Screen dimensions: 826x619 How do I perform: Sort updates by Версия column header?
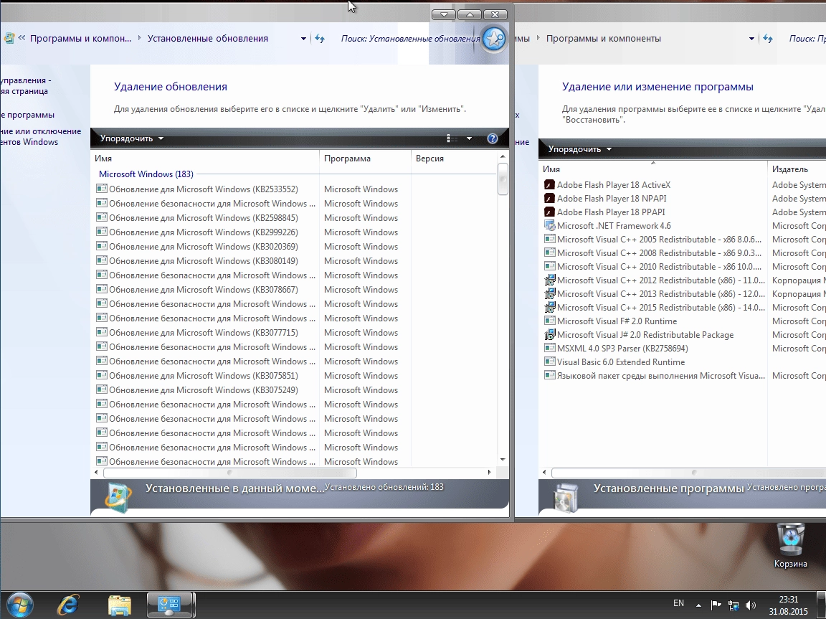click(x=454, y=159)
